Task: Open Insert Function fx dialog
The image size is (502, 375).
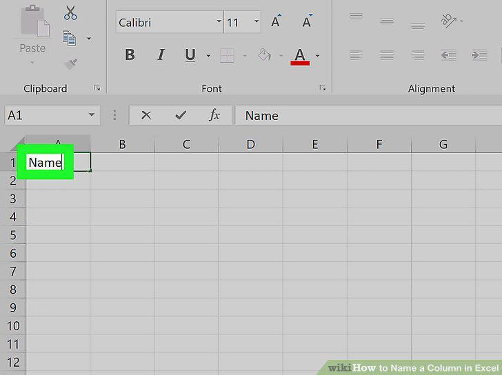Action: [x=214, y=115]
